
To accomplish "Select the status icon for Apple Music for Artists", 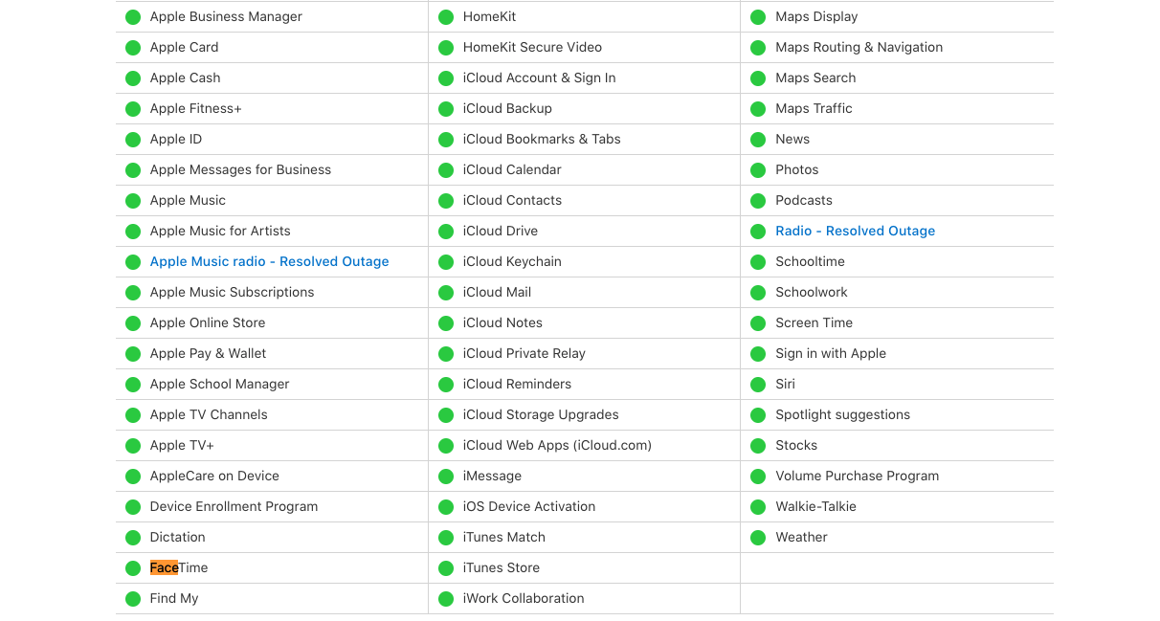I will 133,232.
